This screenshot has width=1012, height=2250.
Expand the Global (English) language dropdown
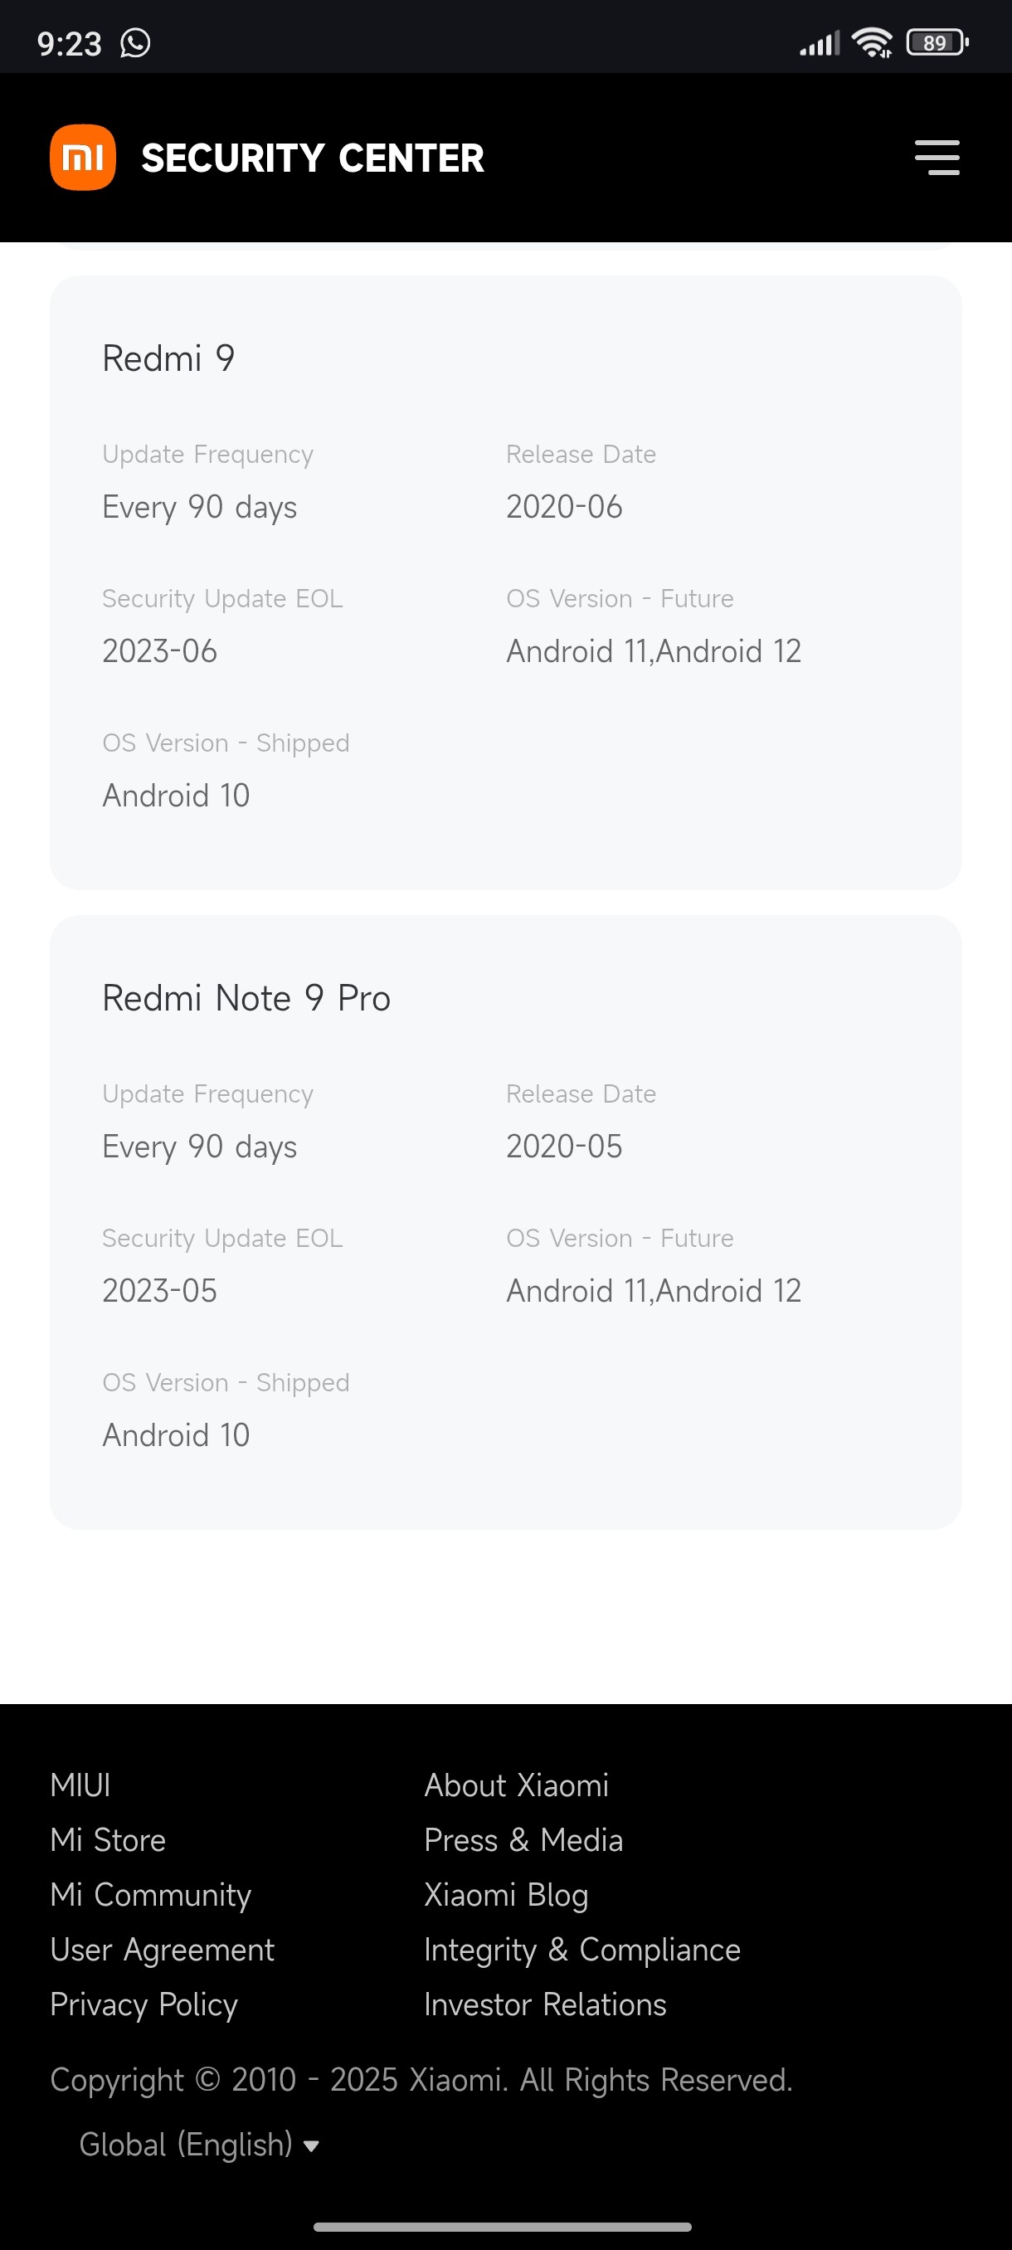[x=199, y=2145]
